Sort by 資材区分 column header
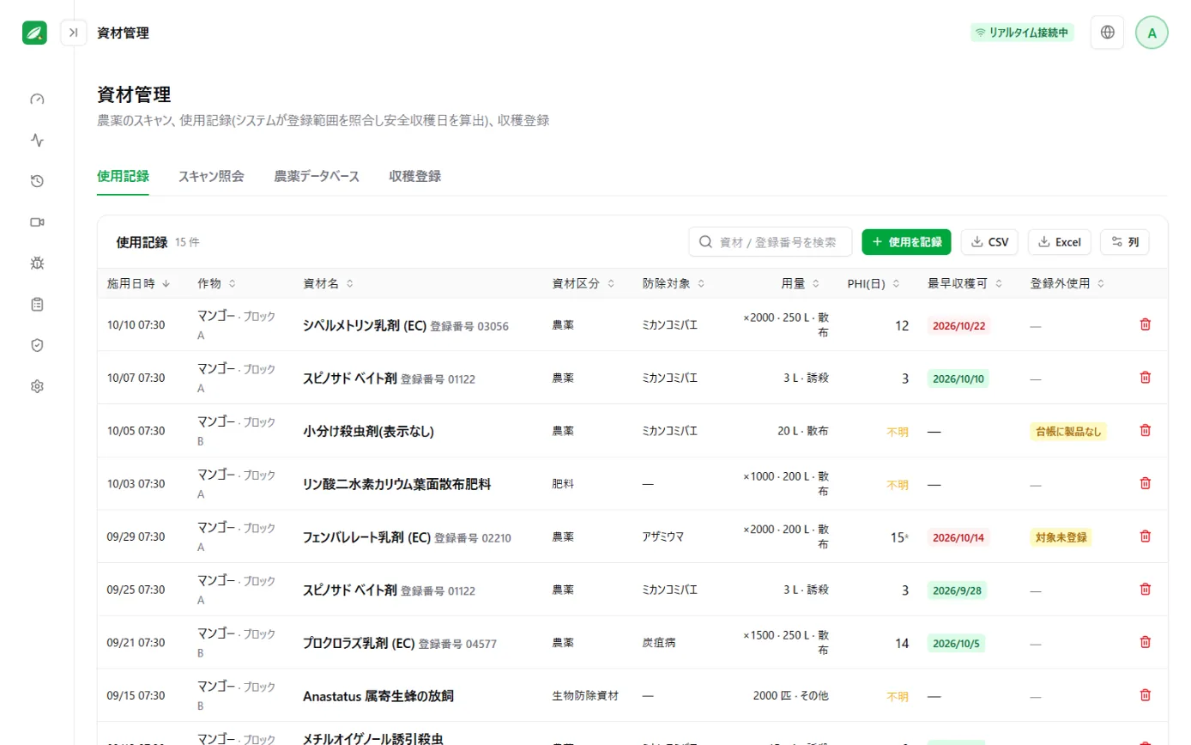Viewport: 1191px width, 745px height. [x=583, y=283]
